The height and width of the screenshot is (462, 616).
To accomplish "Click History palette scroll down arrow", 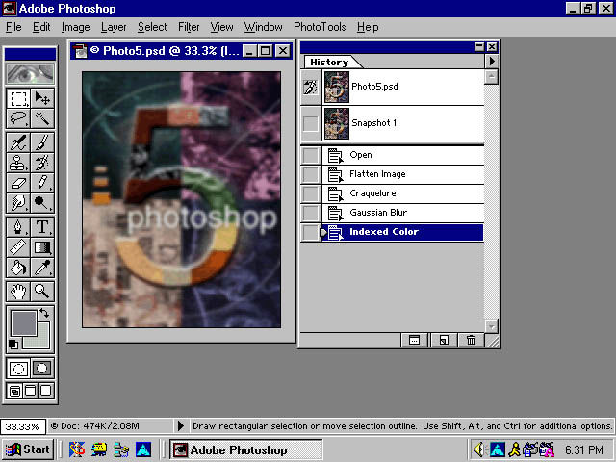I will (492, 325).
